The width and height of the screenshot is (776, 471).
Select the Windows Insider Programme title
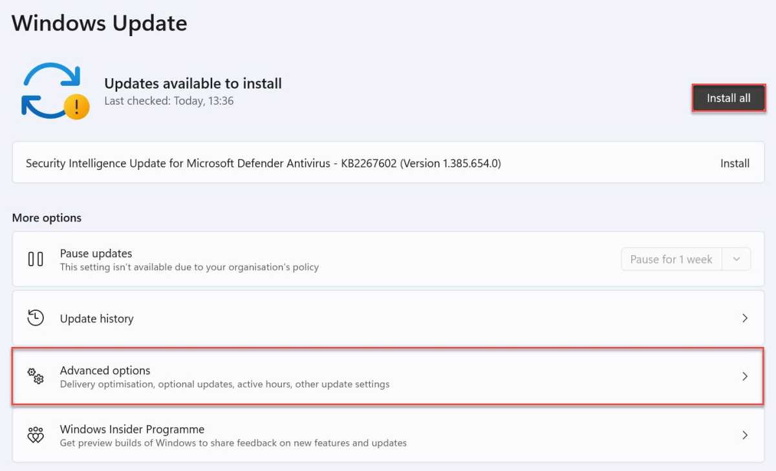click(x=132, y=429)
